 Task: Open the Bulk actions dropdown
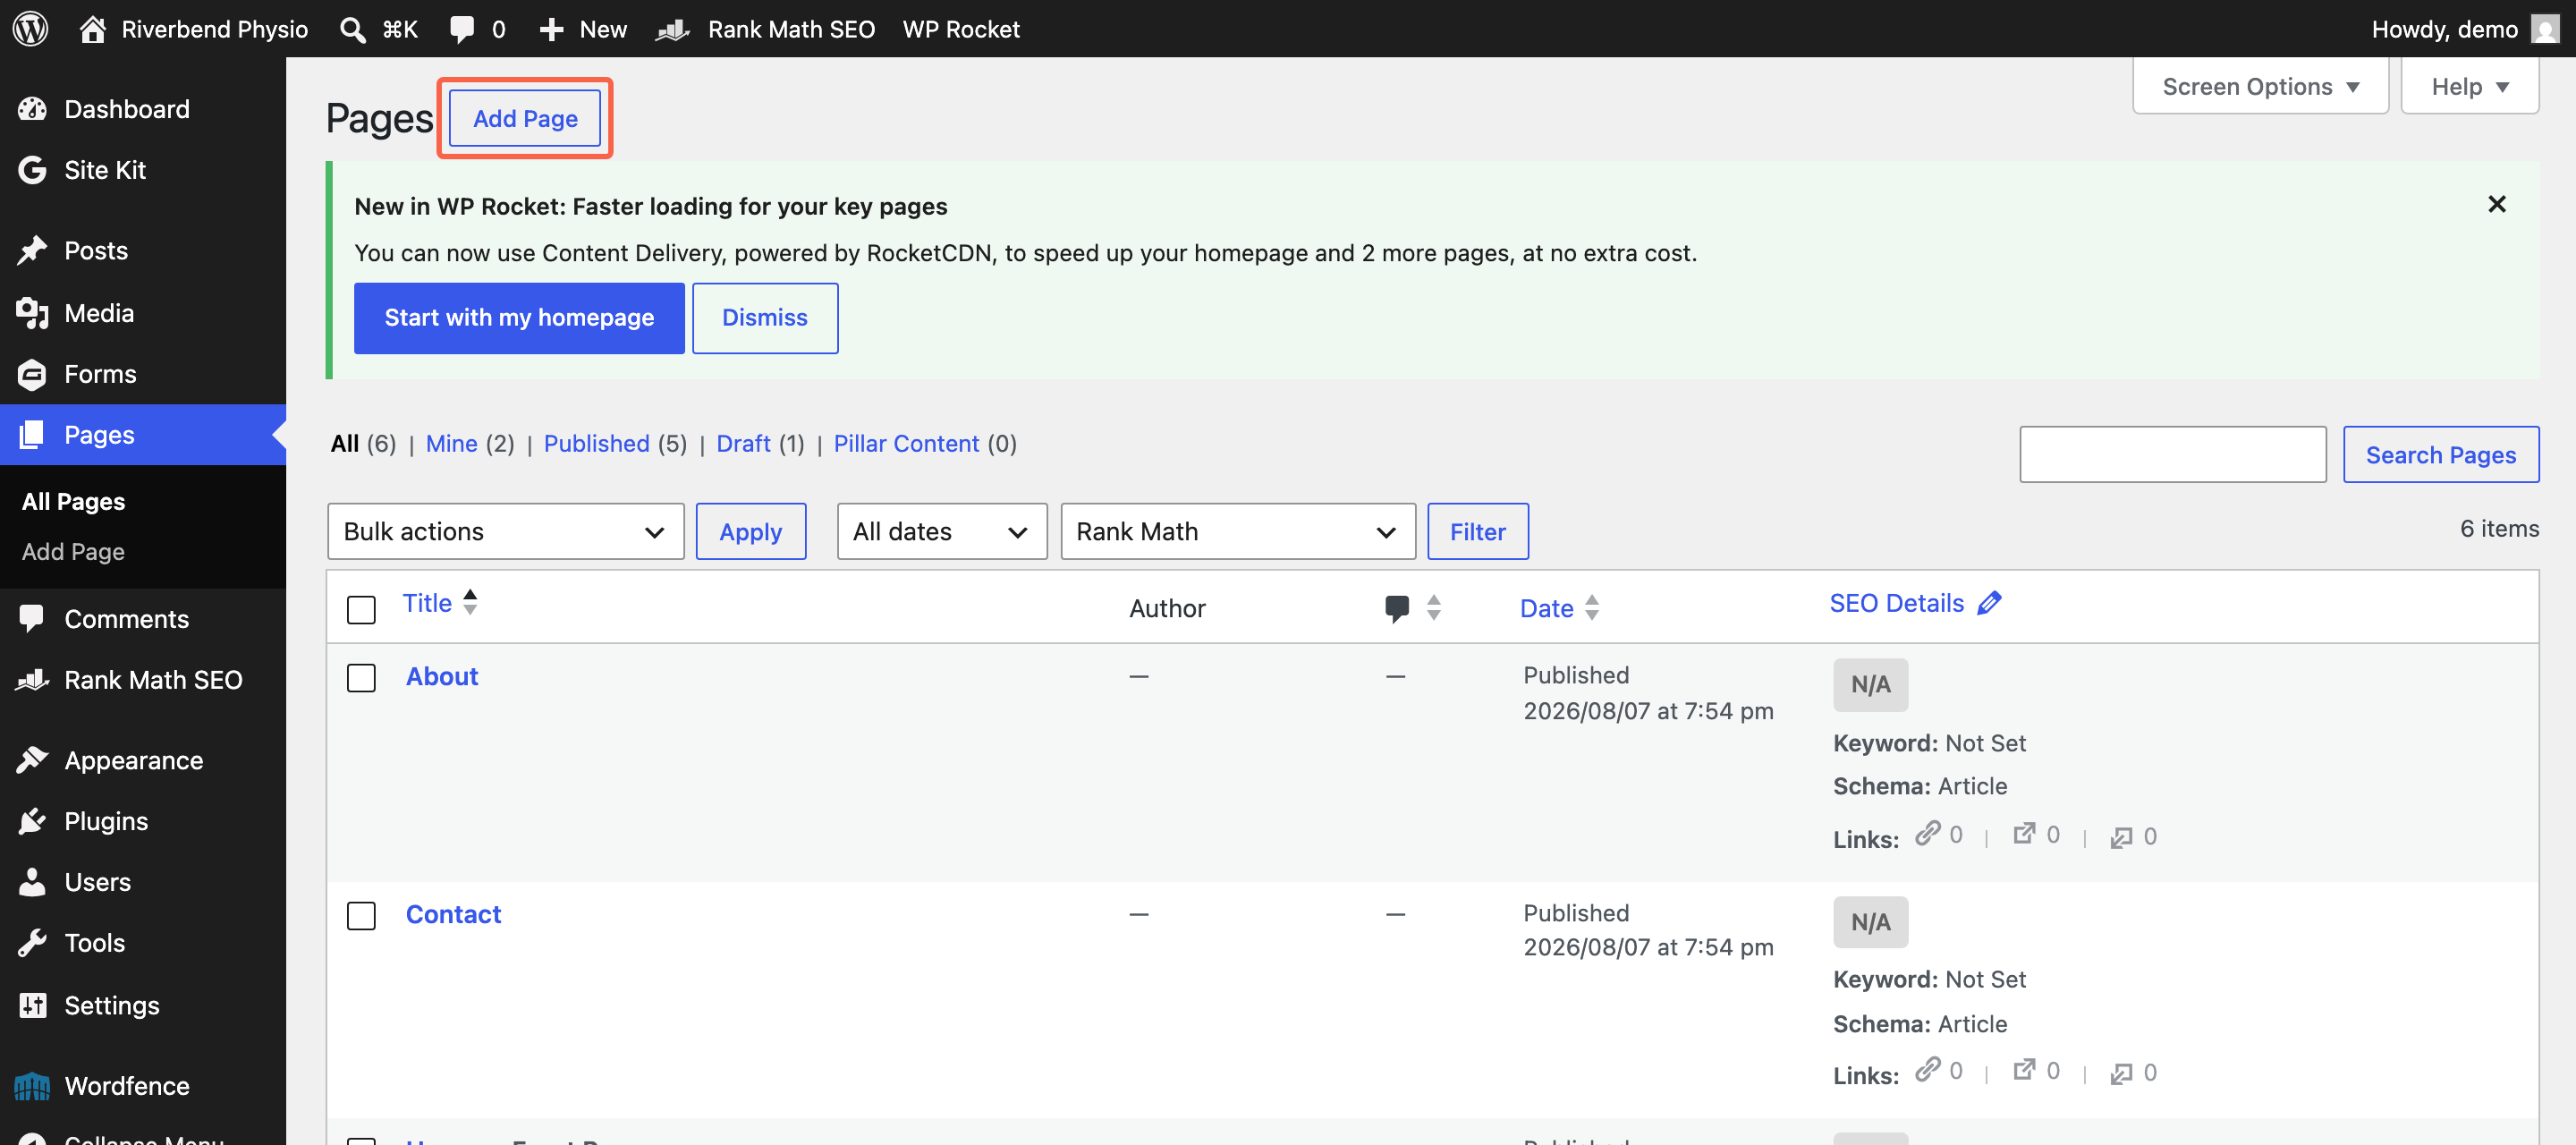tap(505, 531)
